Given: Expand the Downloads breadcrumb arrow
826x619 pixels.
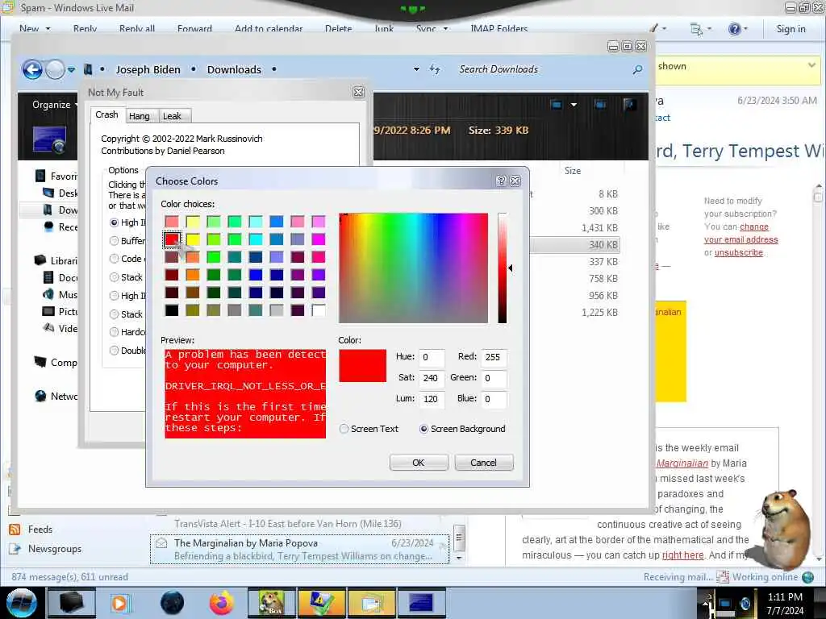Looking at the screenshot, I should point(274,69).
